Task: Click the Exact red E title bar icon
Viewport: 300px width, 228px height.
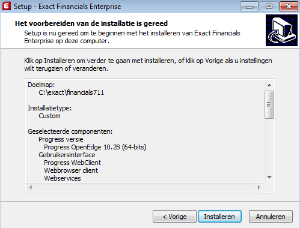Action: 6,6
